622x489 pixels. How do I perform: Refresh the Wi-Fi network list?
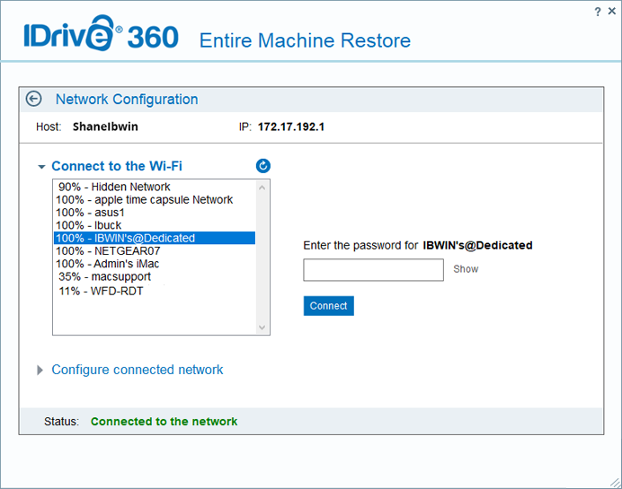[262, 166]
